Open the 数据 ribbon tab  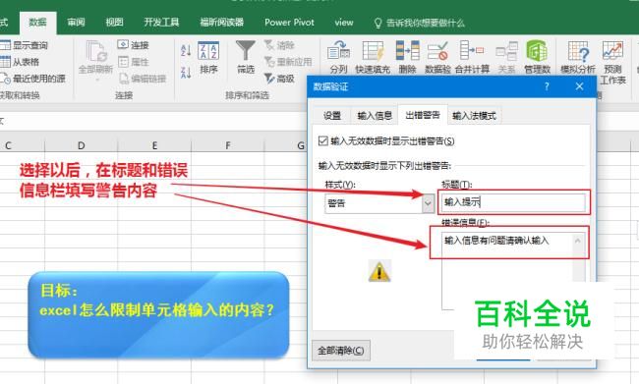(37, 23)
